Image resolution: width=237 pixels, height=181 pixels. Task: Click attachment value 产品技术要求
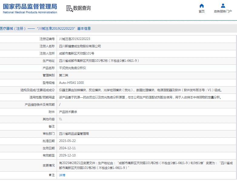coord(68,112)
